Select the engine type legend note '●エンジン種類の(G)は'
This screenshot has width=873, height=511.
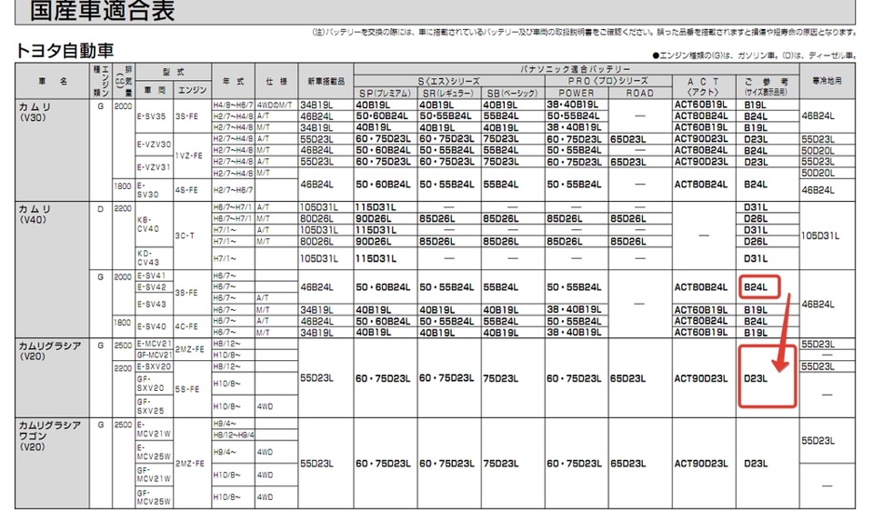coord(755,55)
